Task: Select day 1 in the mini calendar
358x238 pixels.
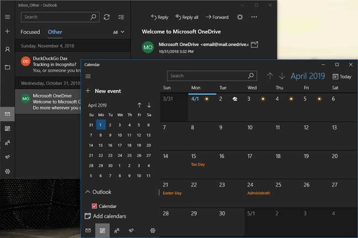Action: point(101,125)
